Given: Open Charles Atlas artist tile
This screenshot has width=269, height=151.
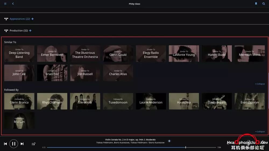Looking at the screenshot, I should click(x=118, y=73).
